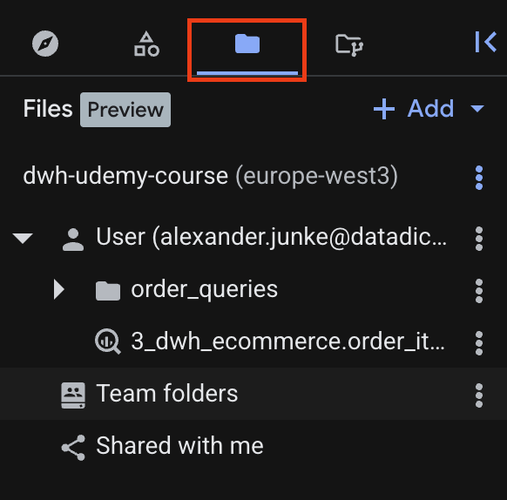The width and height of the screenshot is (507, 500).
Task: Click the order_queries folder icon
Action: pos(108,290)
